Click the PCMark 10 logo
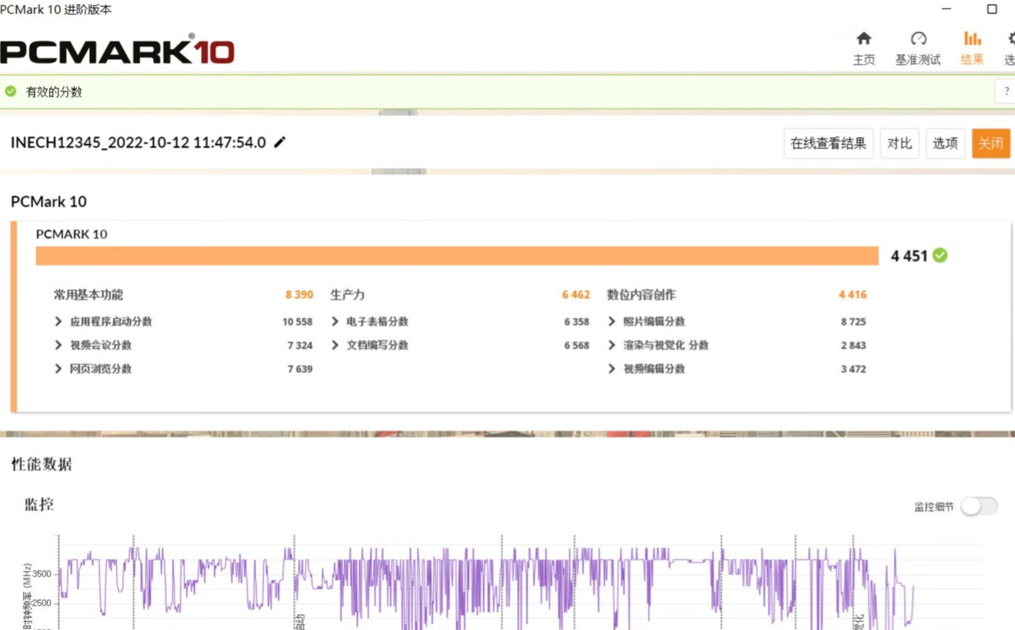The height and width of the screenshot is (630, 1015). tap(117, 50)
